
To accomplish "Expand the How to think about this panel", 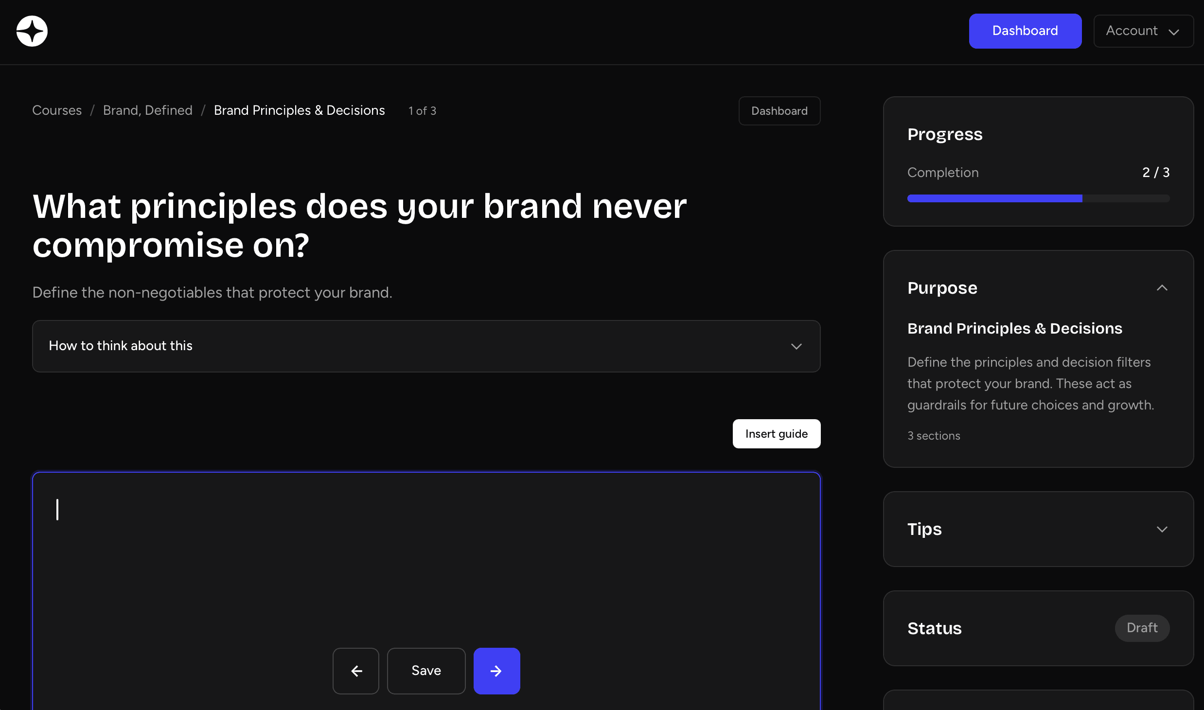I will point(425,346).
